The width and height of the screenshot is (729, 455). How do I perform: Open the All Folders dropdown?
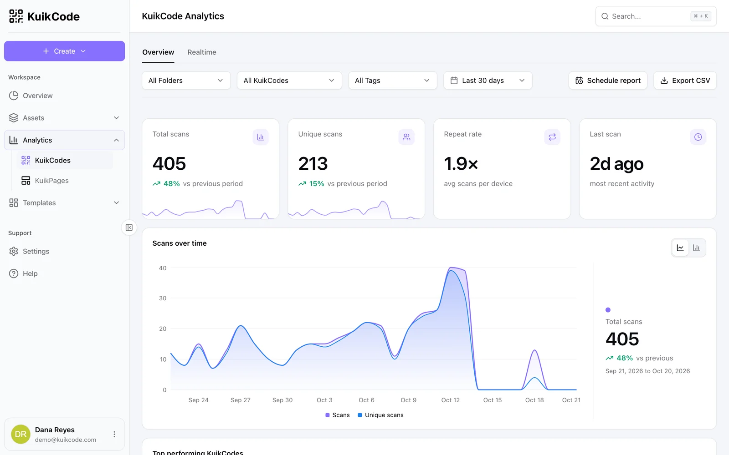[186, 81]
